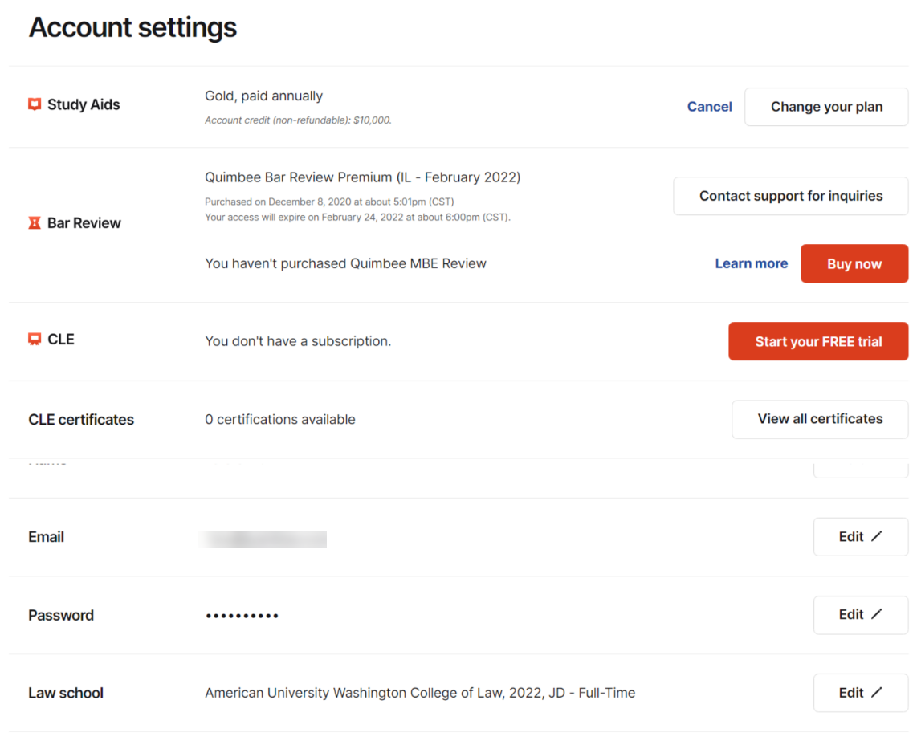Screen dimensions: 917x741
Task: Select the Quimbee Bar Review Premium title
Action: click(x=363, y=177)
